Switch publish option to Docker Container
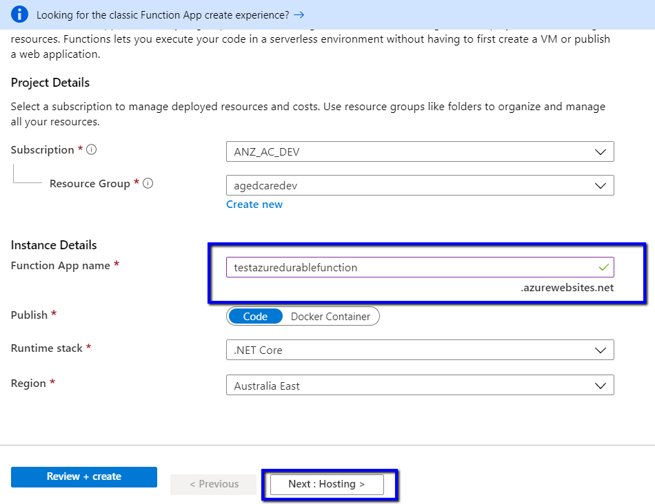655x504 pixels. pyautogui.click(x=330, y=317)
